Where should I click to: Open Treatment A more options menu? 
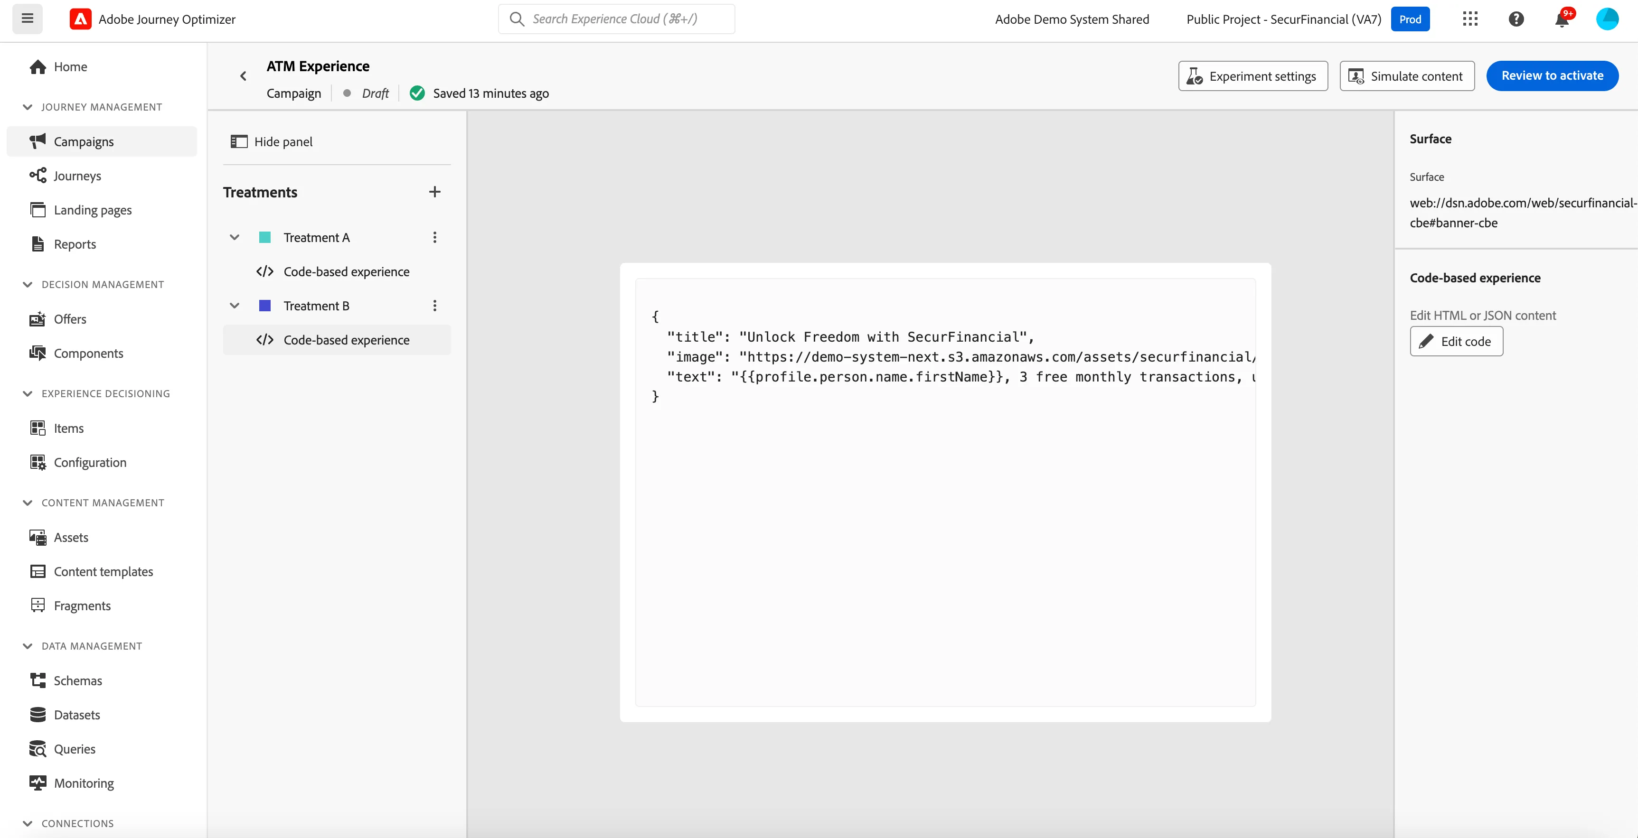point(435,238)
